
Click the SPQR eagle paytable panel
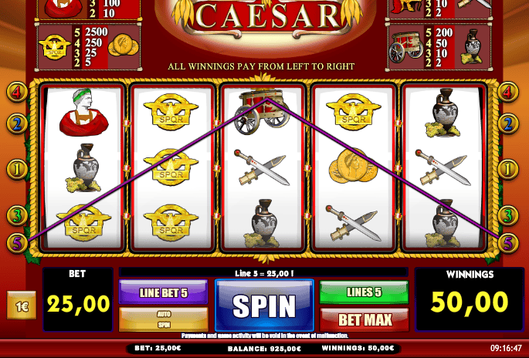(x=88, y=47)
